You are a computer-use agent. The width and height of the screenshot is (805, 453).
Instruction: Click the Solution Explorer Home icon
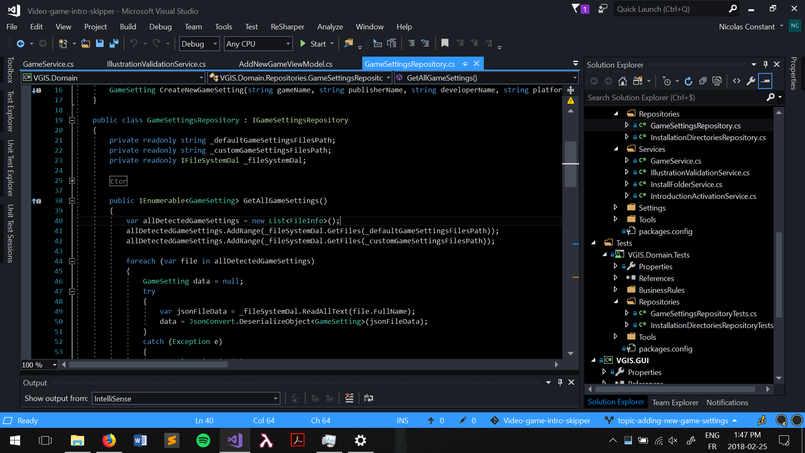(x=623, y=81)
